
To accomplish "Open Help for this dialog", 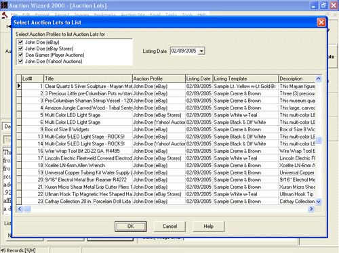I will pyautogui.click(x=208, y=227).
